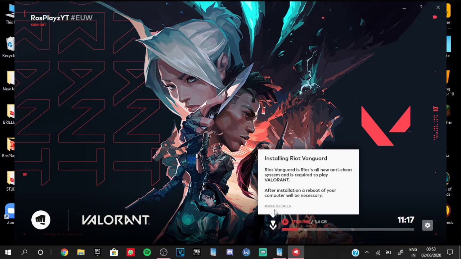Click the Riot Vanguard shield icon
461x259 pixels.
click(x=273, y=225)
